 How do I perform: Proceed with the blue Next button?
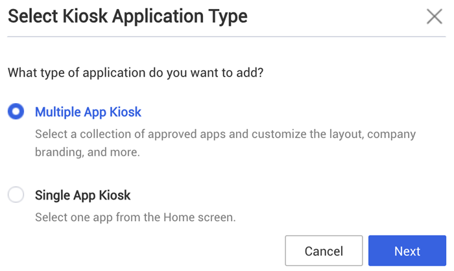[407, 251]
